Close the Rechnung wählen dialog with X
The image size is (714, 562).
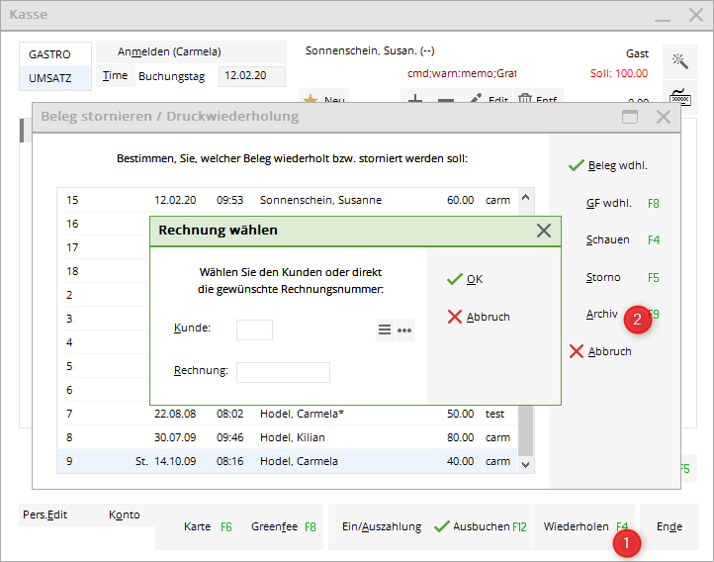(x=543, y=231)
